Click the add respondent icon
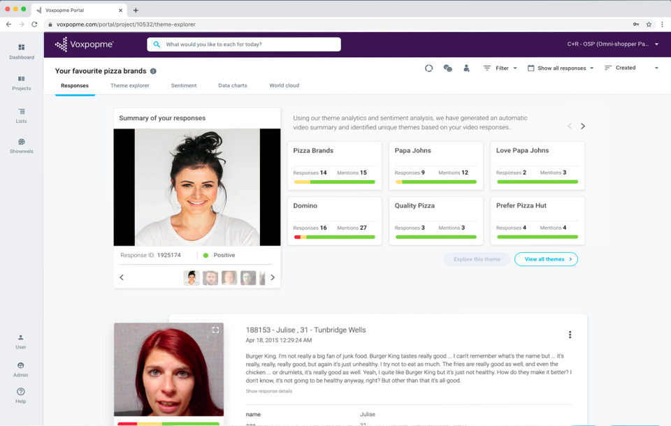The width and height of the screenshot is (671, 426). [x=466, y=68]
